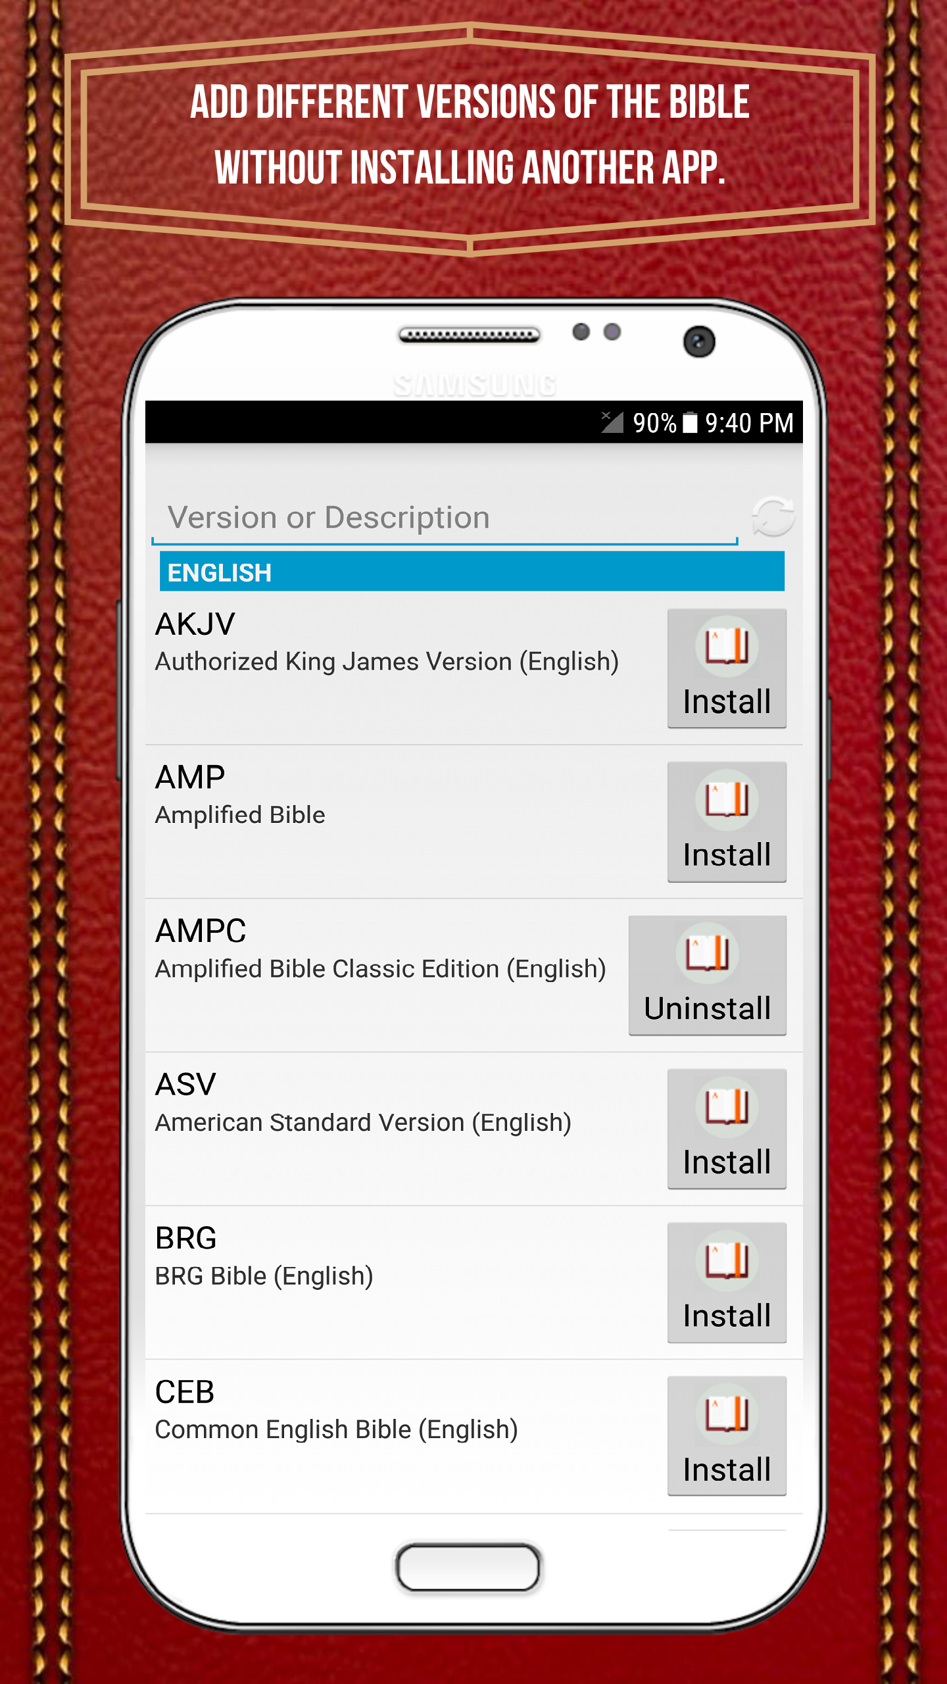The image size is (947, 1684).
Task: Tap the phone's home button
Action: click(468, 1568)
